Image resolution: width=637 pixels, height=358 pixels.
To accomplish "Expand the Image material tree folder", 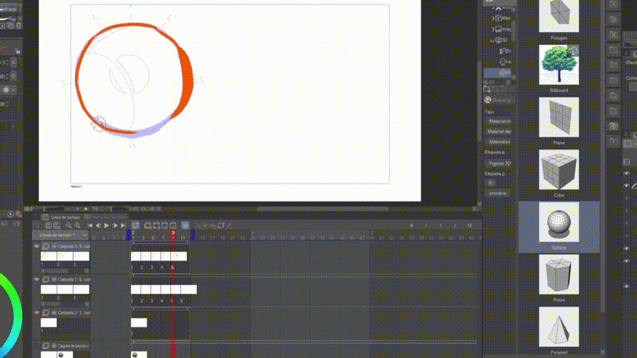I will pyautogui.click(x=493, y=29).
